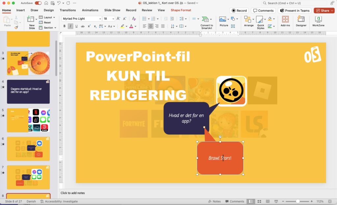Toggle italic formatting
337x205 pixels.
(x=70, y=26)
